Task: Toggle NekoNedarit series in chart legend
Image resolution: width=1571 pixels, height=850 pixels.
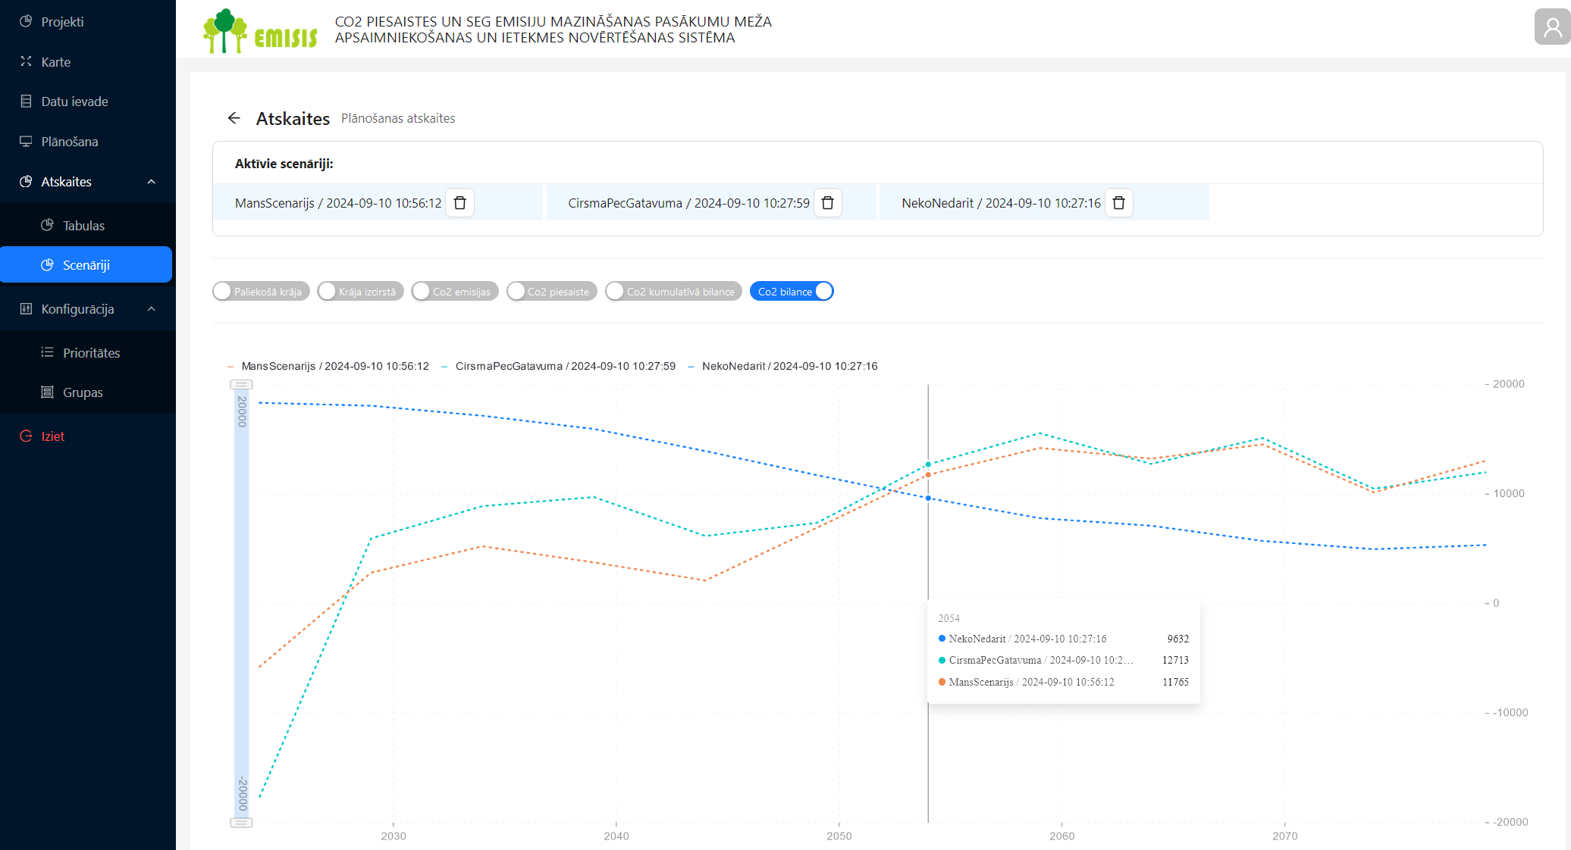Action: pyautogui.click(x=789, y=366)
